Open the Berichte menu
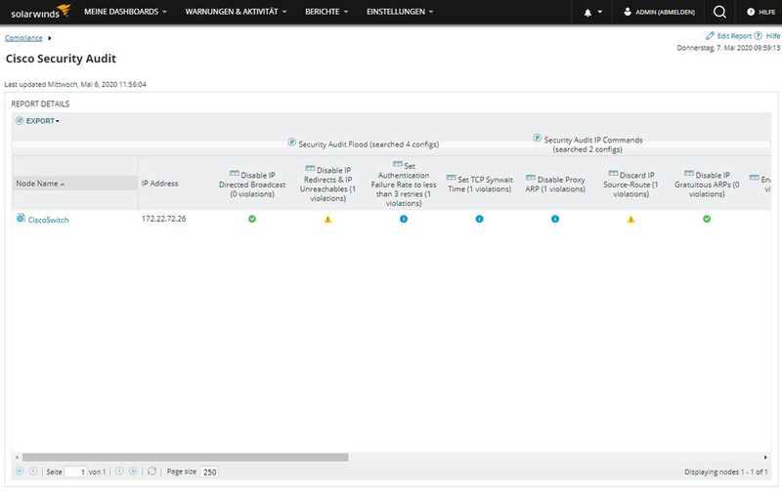 click(x=326, y=12)
